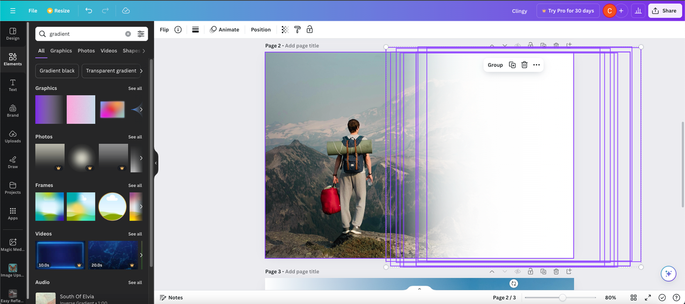685x304 pixels.
Task: Open the Apps side panel
Action: (x=13, y=214)
